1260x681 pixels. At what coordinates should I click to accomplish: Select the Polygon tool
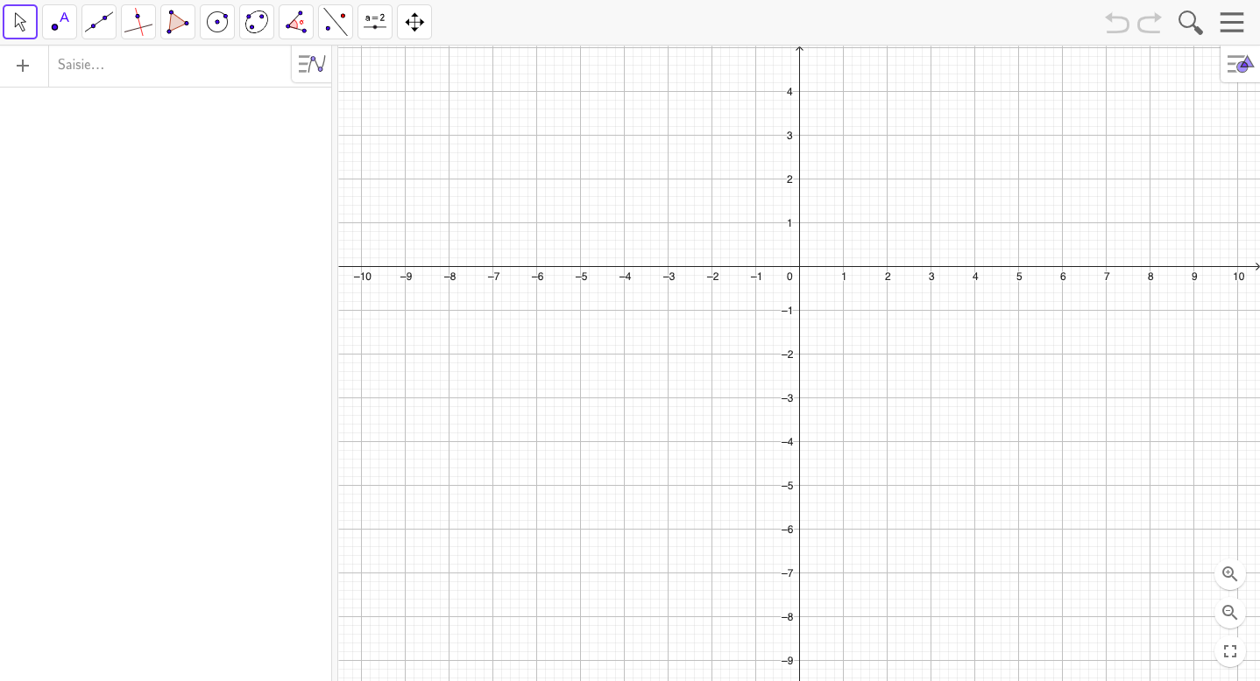(178, 22)
